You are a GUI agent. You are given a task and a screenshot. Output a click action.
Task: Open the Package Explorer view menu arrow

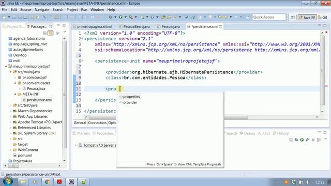[x=65, y=32]
